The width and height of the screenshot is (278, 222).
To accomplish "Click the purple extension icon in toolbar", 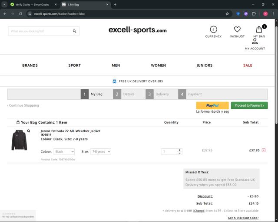I will [246, 14].
